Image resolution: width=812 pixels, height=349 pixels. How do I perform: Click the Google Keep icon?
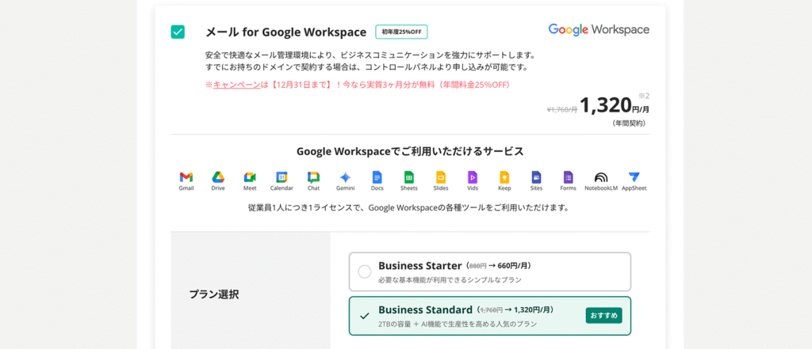[504, 177]
